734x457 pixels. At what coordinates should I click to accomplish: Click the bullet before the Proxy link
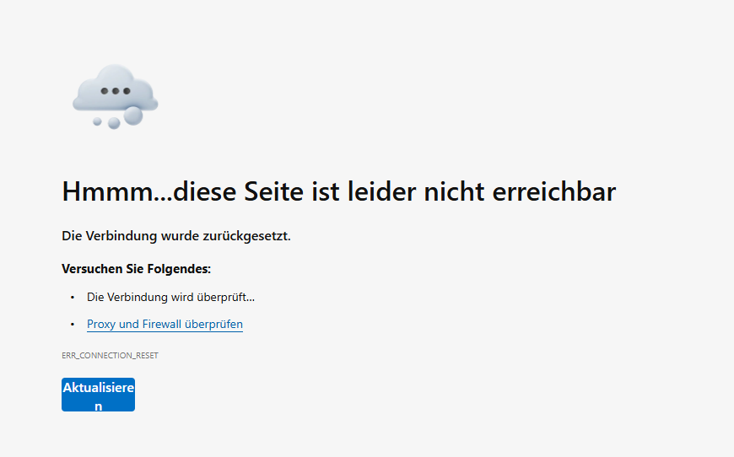[x=73, y=324]
